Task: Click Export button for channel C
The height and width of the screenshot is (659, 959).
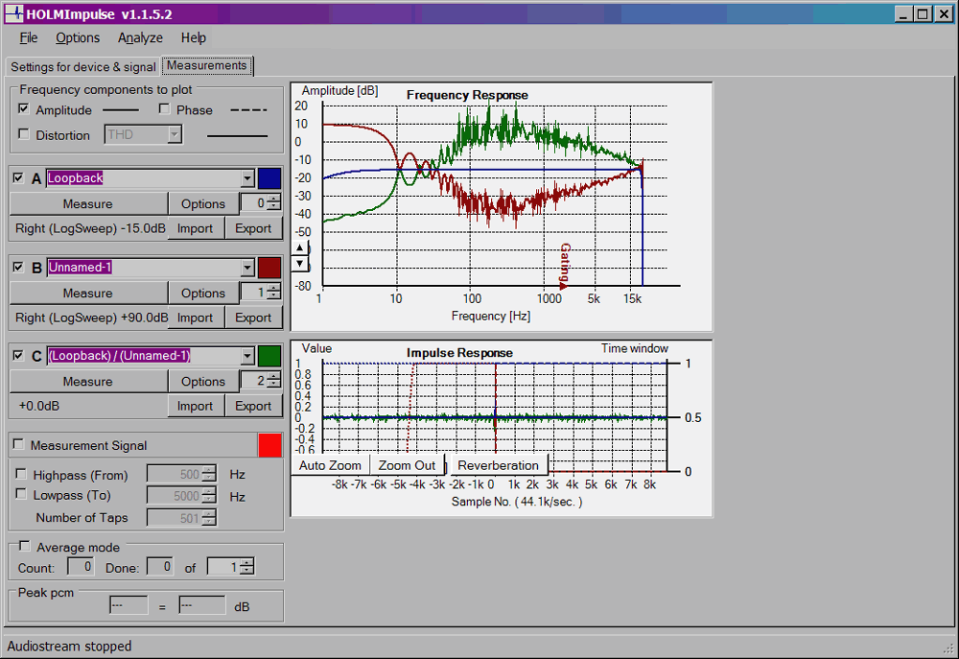Action: pos(253,406)
